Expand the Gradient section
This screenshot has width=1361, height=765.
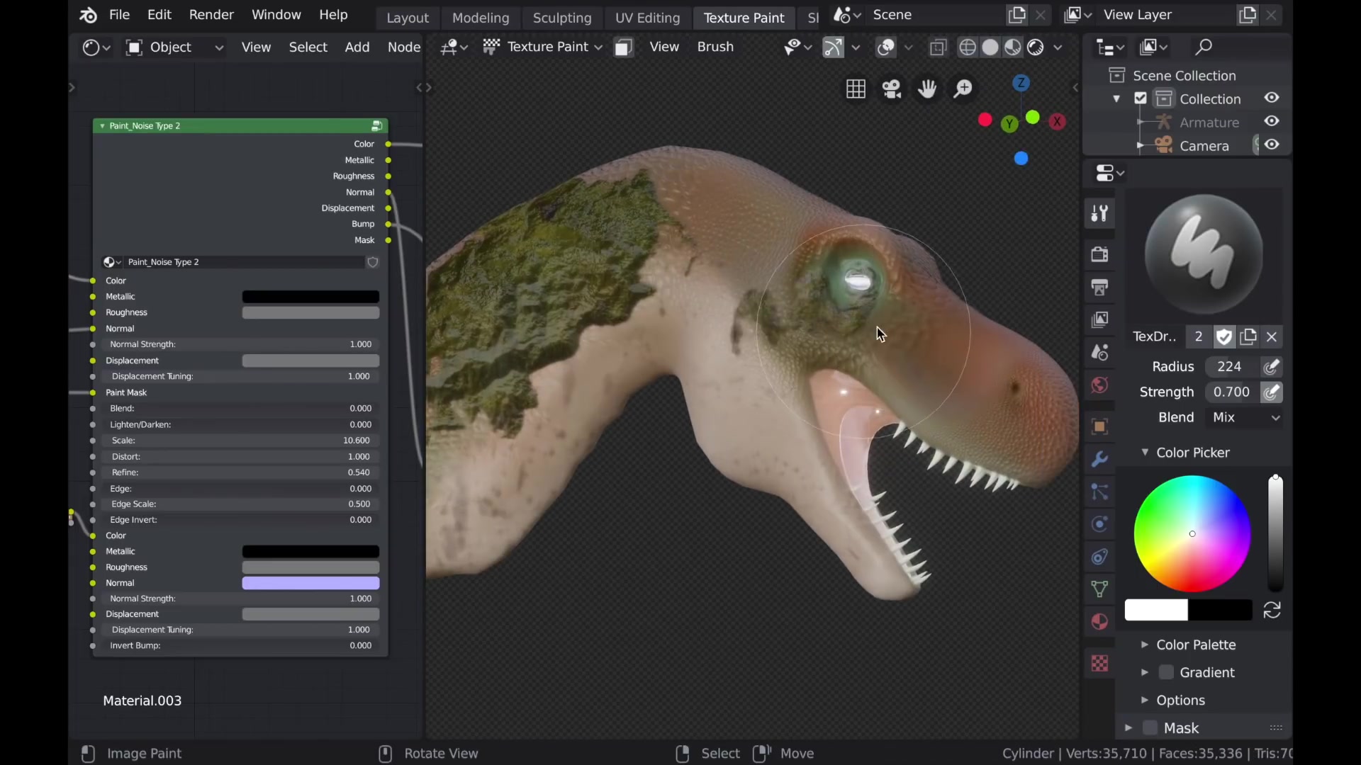point(1145,671)
